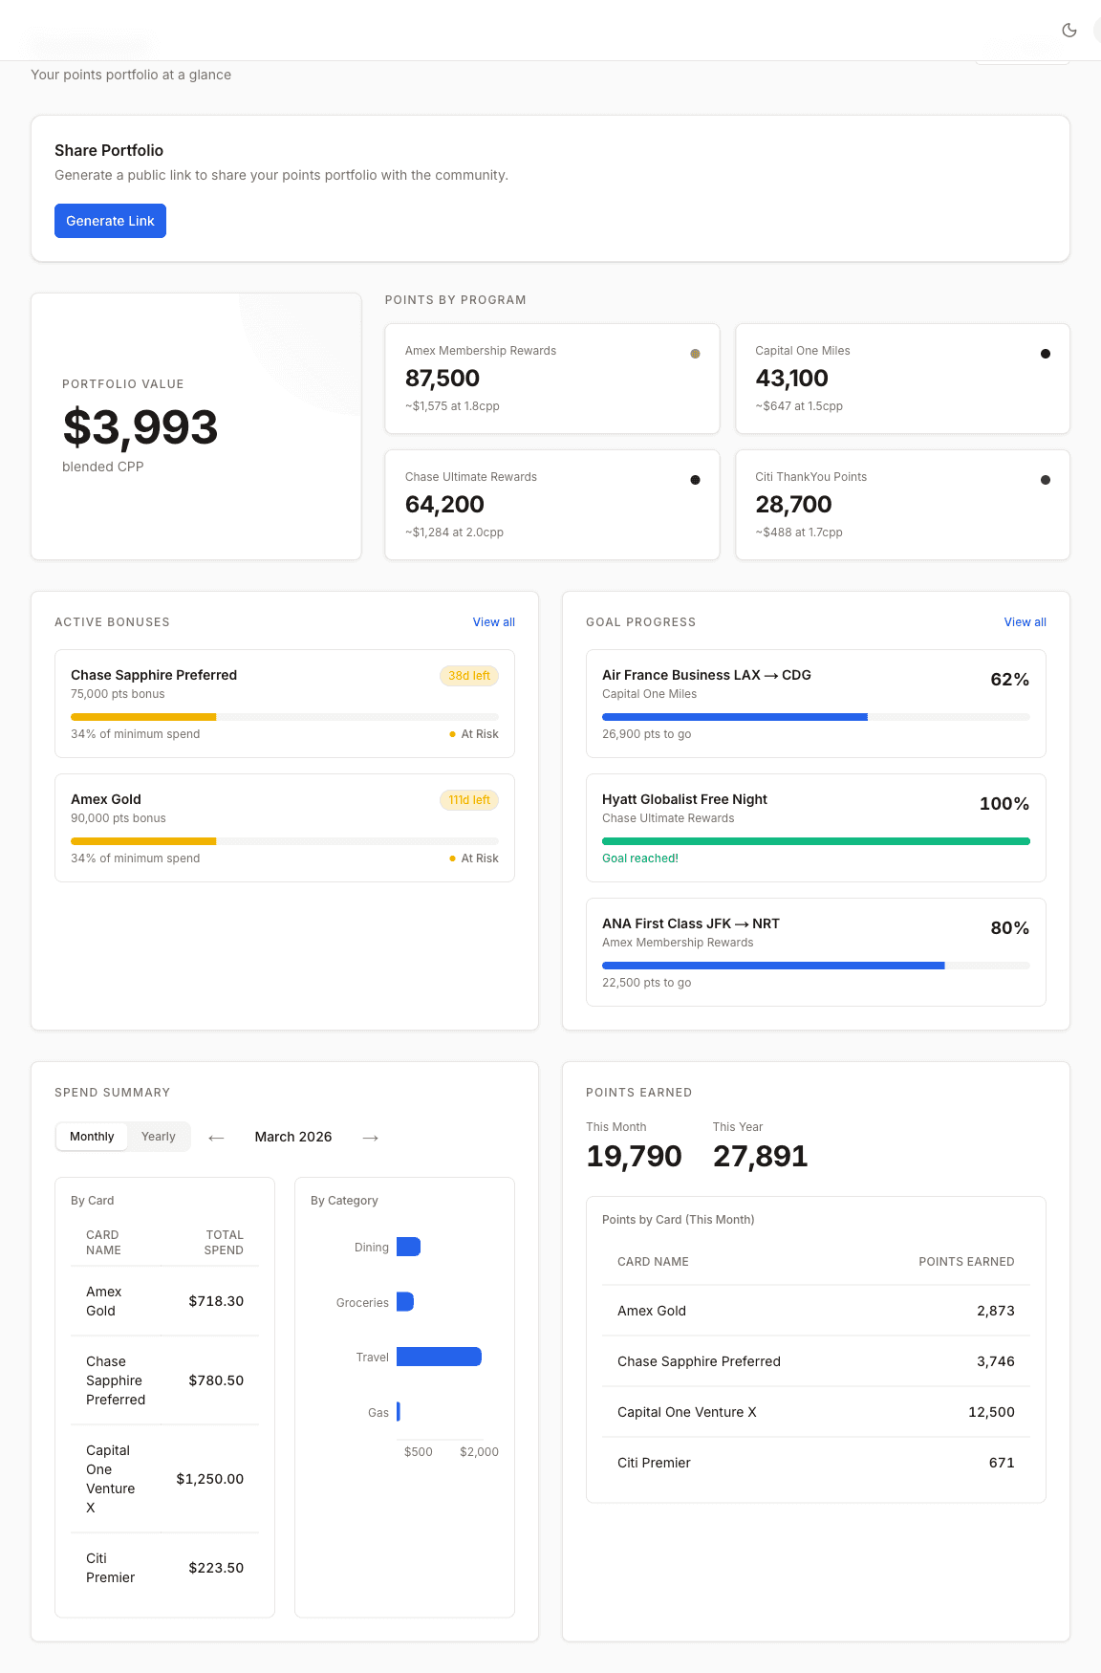This screenshot has width=1101, height=1673.
Task: Toggle dark mode moon icon
Action: coord(1069,31)
